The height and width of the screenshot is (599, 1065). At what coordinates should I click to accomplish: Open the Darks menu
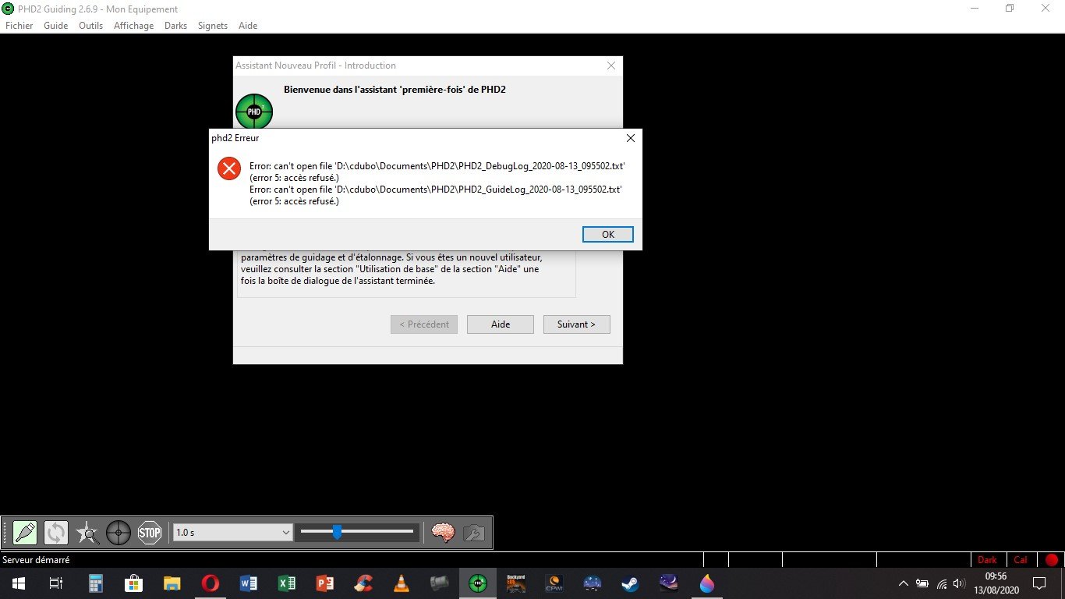[x=176, y=26]
